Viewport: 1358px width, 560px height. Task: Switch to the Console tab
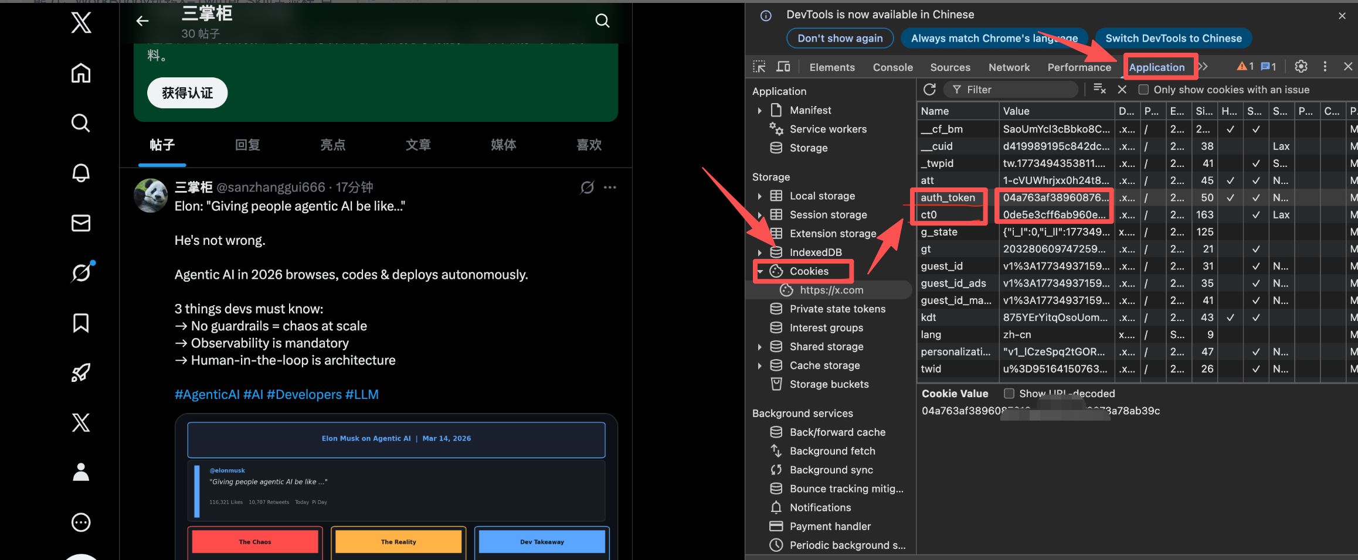(x=892, y=67)
